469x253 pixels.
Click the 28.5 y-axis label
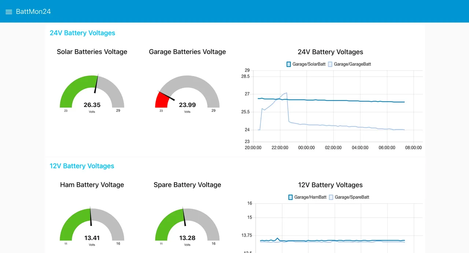pyautogui.click(x=245, y=76)
